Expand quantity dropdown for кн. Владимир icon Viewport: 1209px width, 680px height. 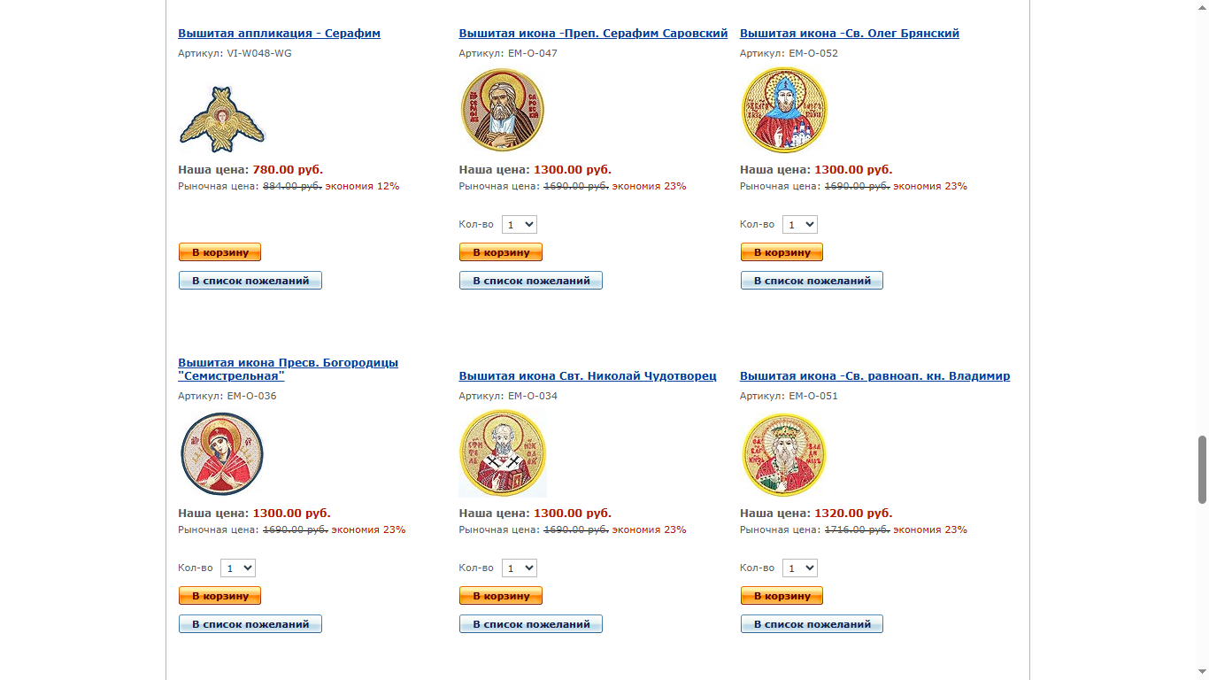800,568
